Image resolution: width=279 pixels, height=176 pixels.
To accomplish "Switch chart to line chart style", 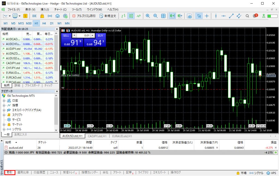I will (139, 16).
